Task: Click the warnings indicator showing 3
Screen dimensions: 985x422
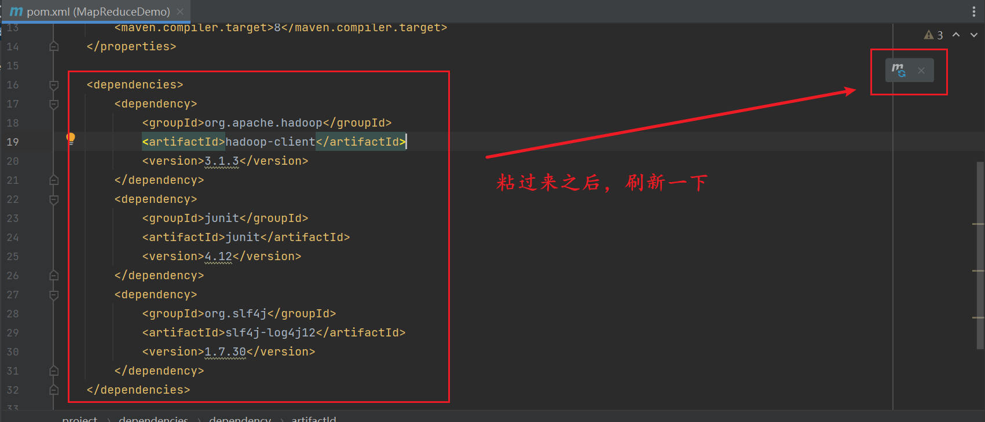Action: pos(933,35)
